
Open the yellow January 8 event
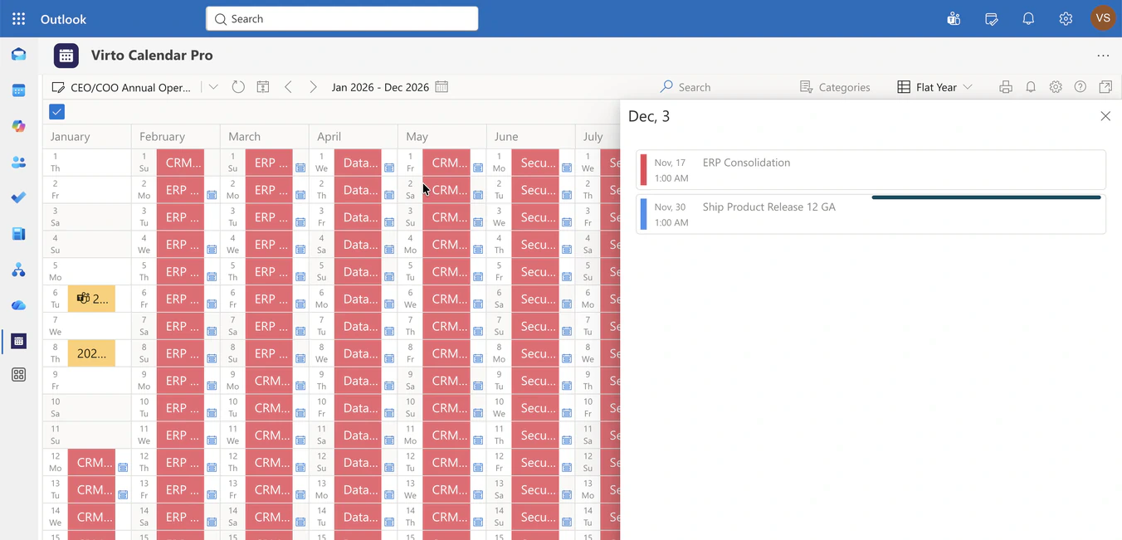pos(91,353)
